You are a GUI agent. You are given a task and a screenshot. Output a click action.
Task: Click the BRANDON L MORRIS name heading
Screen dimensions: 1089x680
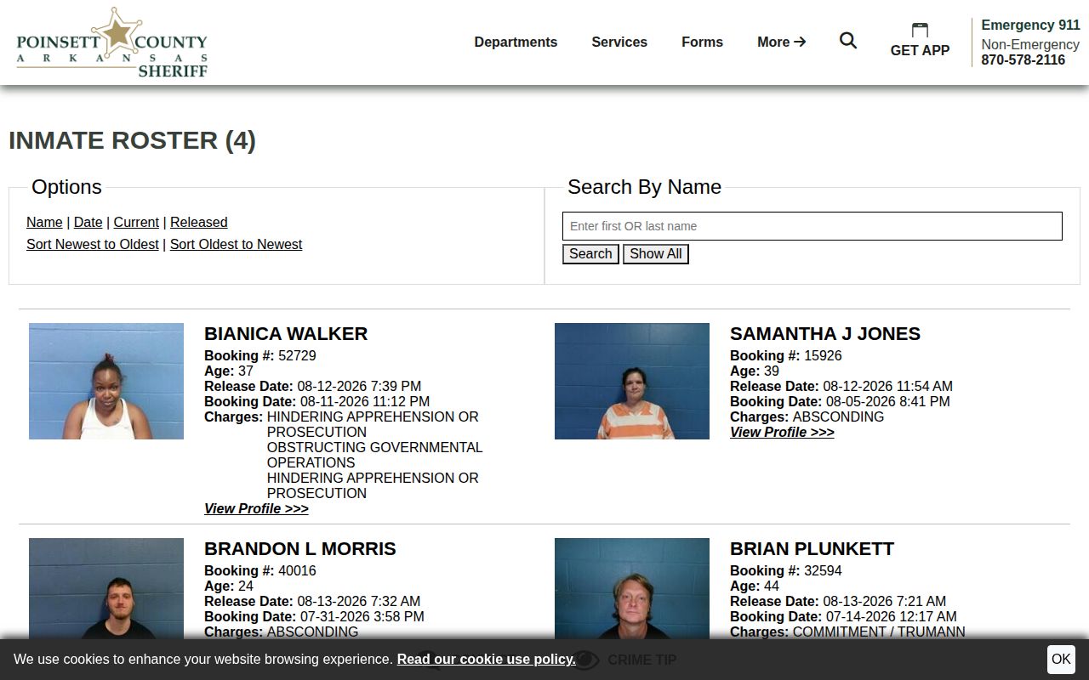pos(300,548)
